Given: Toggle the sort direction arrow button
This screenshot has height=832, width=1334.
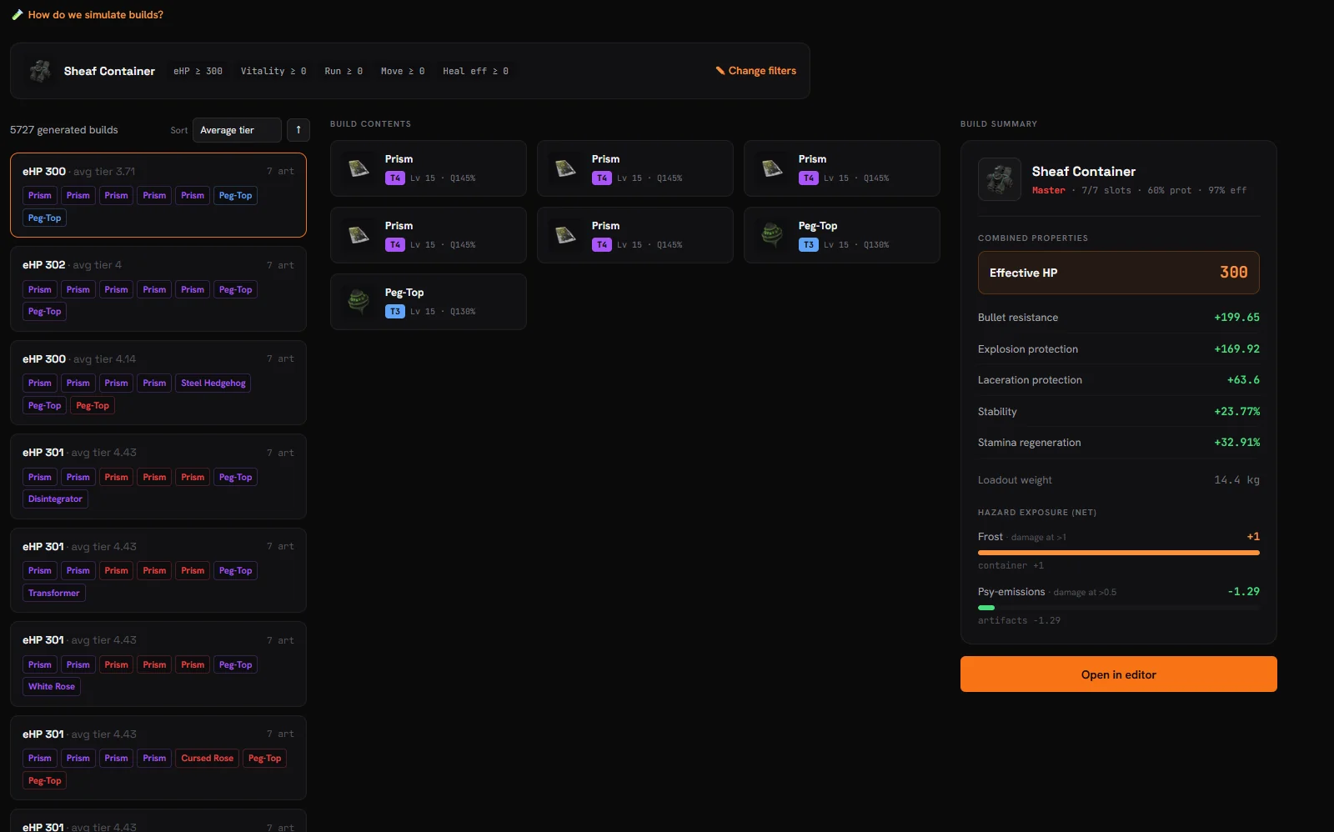Looking at the screenshot, I should pyautogui.click(x=298, y=130).
